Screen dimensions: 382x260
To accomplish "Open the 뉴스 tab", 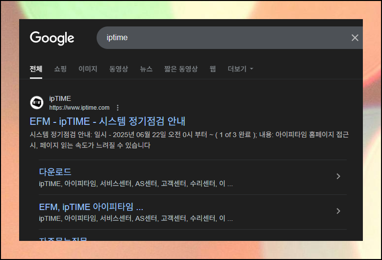I will click(146, 69).
